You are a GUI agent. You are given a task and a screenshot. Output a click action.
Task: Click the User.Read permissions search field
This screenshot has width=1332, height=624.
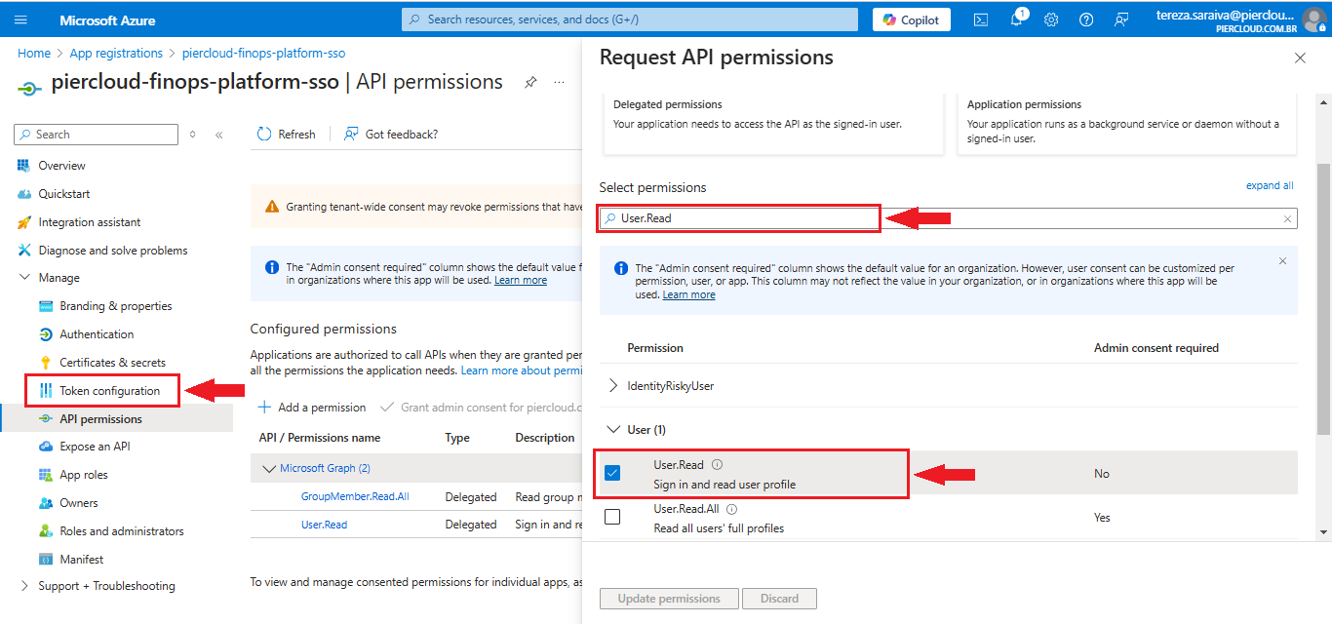tap(741, 218)
